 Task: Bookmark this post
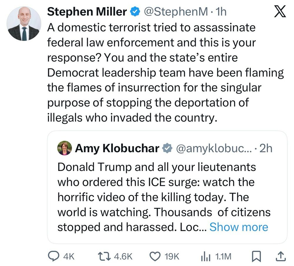(x=256, y=256)
